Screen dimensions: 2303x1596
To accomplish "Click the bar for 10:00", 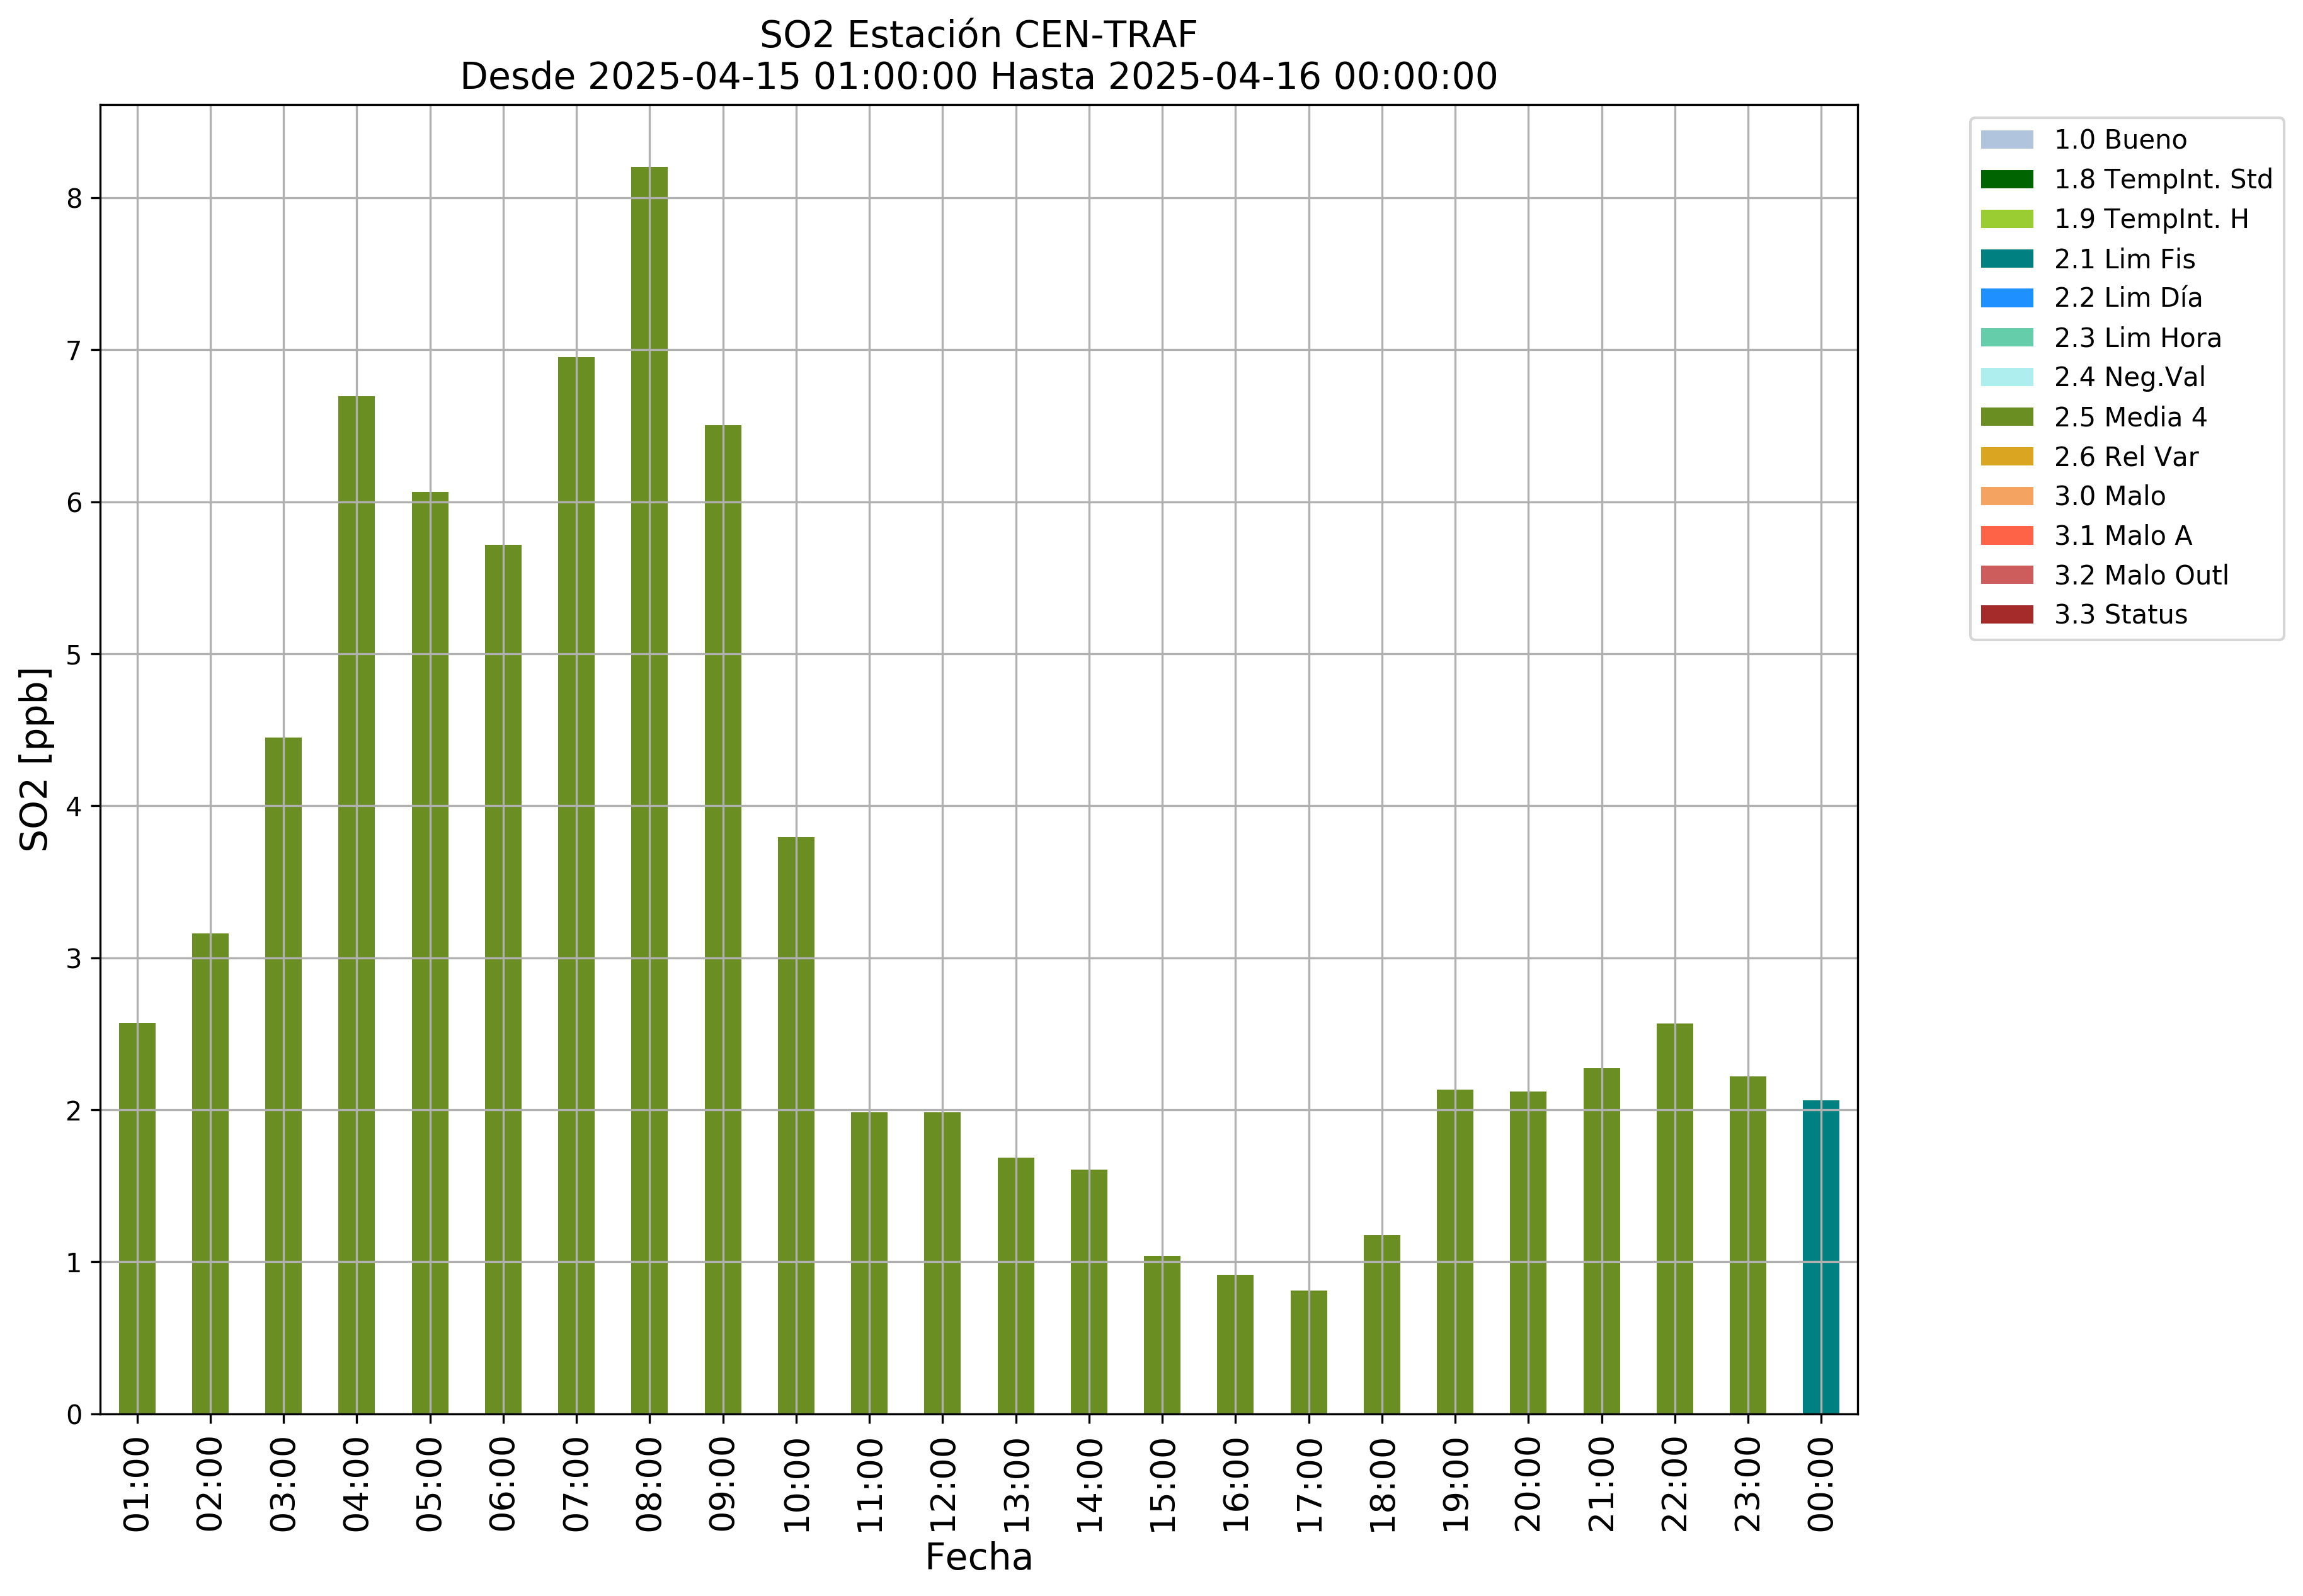I will click(x=796, y=1125).
